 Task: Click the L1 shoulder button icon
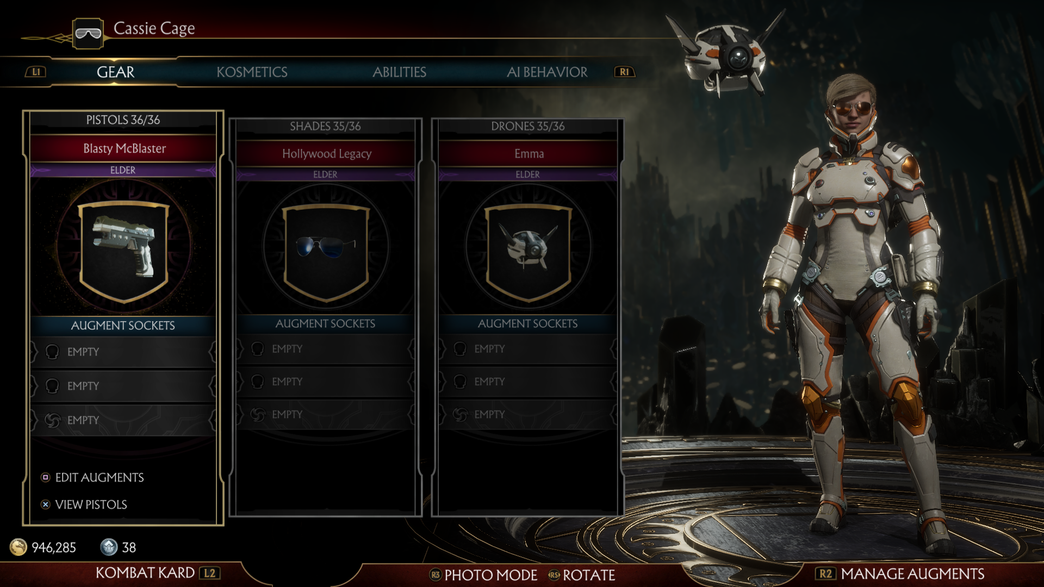(36, 72)
